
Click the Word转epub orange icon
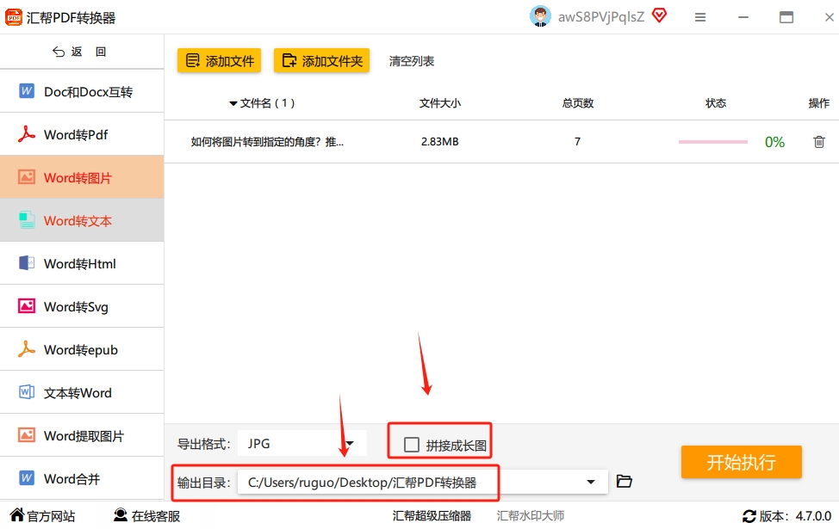tap(26, 349)
